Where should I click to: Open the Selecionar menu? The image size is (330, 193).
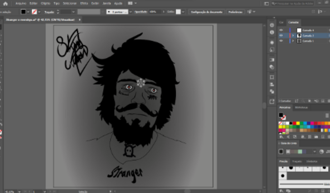click(x=70, y=3)
